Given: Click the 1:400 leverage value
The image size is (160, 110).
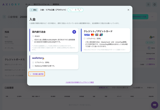Looking at the screenshot, I should tap(142, 65).
